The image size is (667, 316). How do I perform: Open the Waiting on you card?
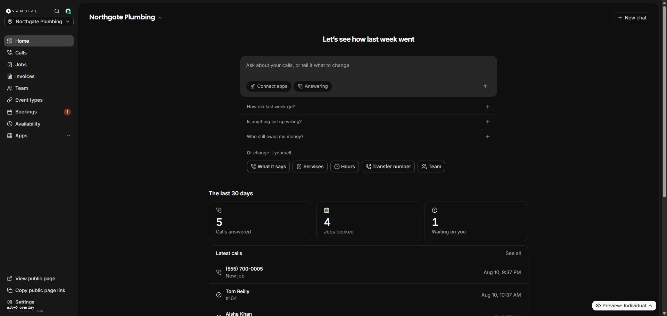tap(476, 221)
